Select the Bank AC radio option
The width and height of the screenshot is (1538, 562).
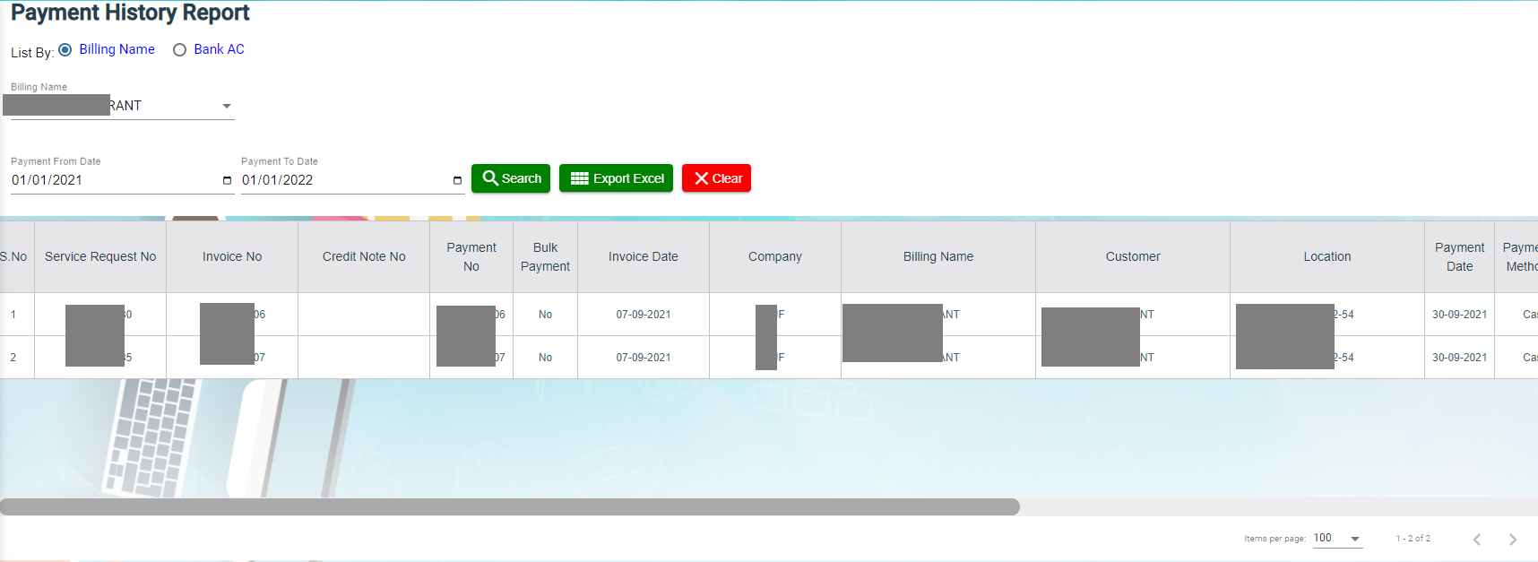(x=180, y=50)
